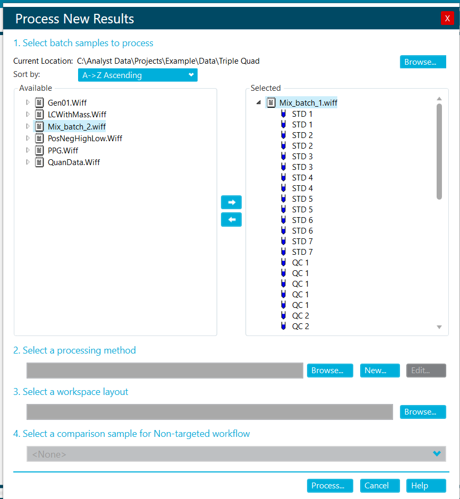Click the Selected list scrollbar thumb
This screenshot has height=499, width=460.
click(439, 151)
